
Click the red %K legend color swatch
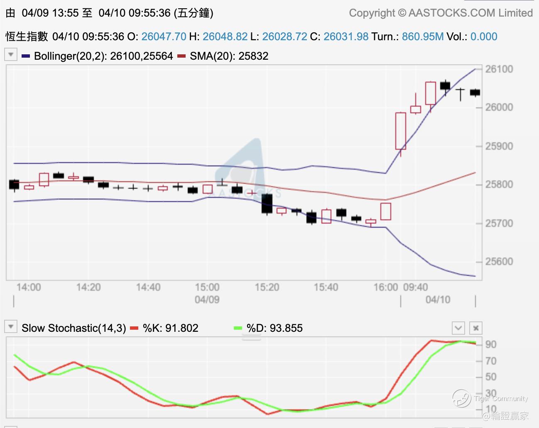134,328
